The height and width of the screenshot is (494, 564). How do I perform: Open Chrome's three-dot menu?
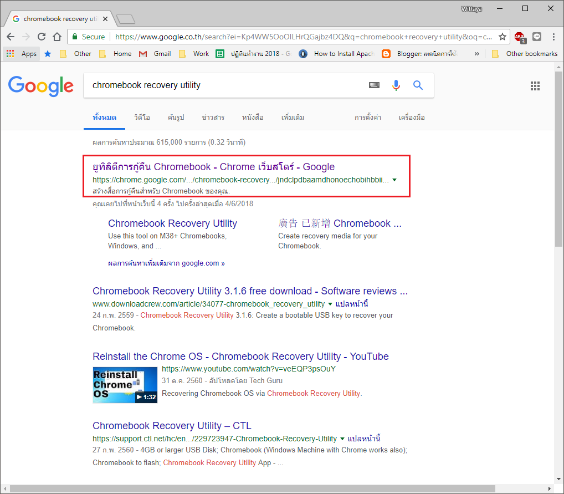coord(553,37)
